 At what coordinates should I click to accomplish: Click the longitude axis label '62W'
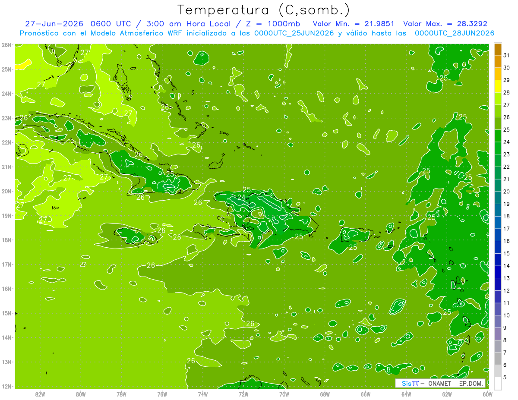pos(447,394)
